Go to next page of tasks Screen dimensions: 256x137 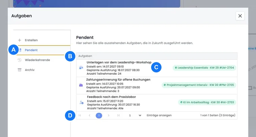pyautogui.click(x=108, y=116)
